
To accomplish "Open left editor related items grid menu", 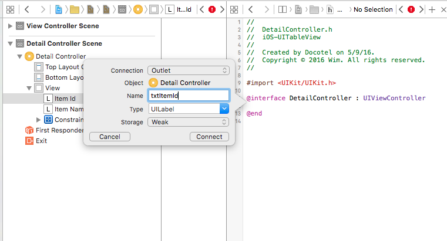I will 10,9.
